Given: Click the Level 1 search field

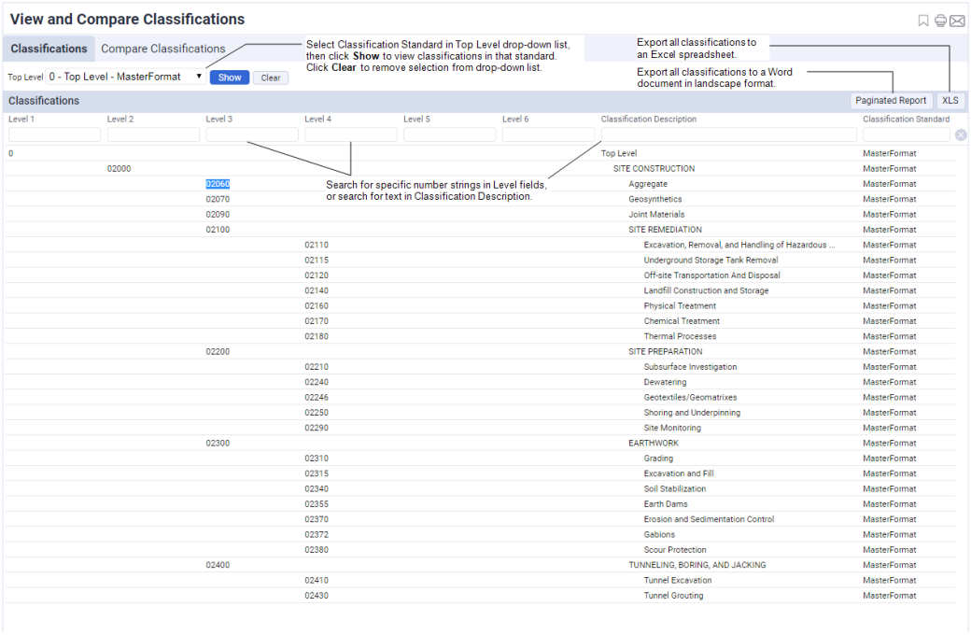Looking at the screenshot, I should coord(53,134).
